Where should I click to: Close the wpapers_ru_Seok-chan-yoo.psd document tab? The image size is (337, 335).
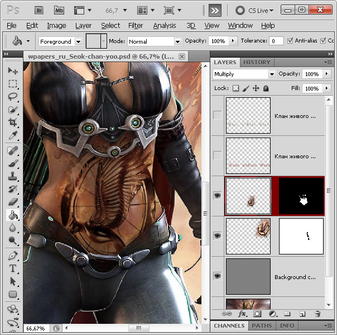[x=182, y=56]
